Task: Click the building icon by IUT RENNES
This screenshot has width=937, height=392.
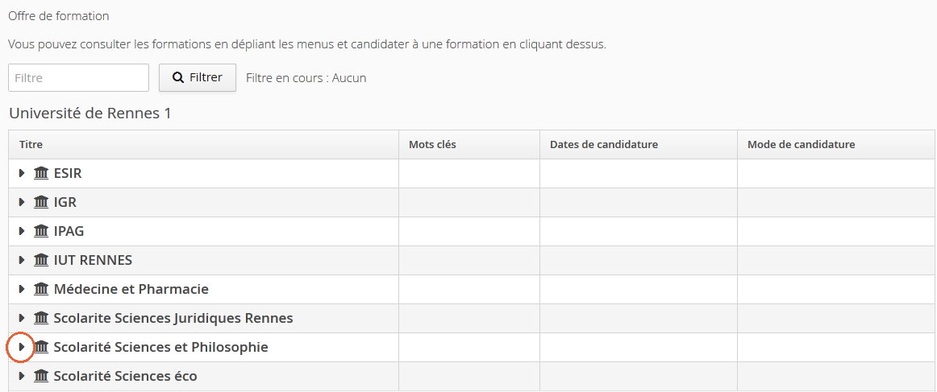Action: (41, 260)
